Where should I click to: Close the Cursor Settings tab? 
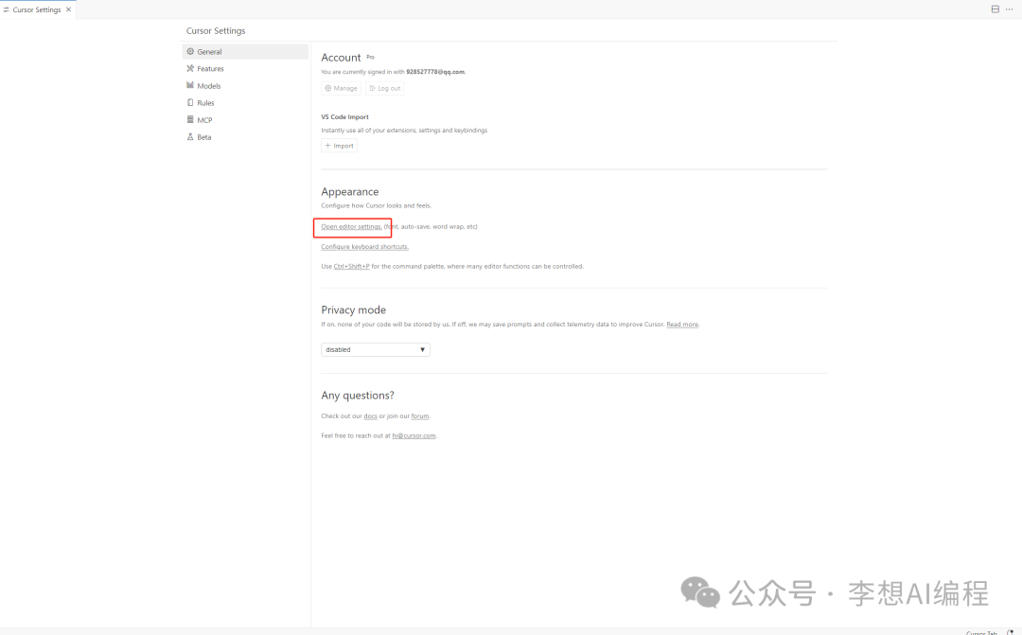pos(68,9)
